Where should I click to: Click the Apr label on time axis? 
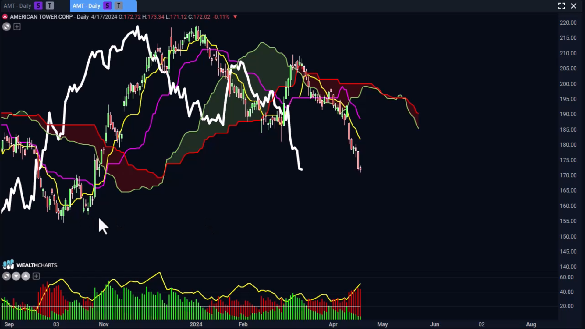pyautogui.click(x=333, y=324)
